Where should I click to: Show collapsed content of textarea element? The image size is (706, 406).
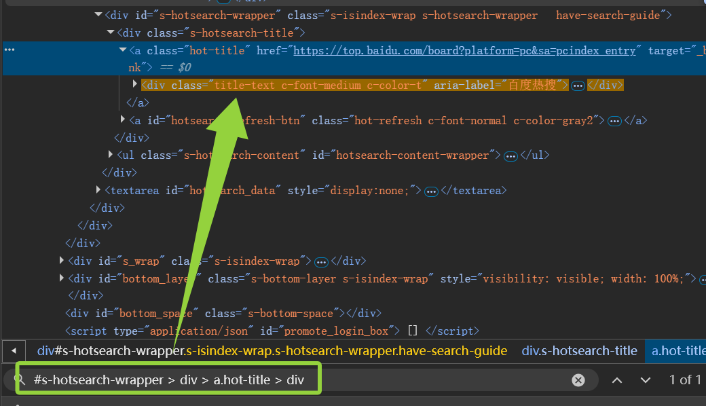(431, 191)
